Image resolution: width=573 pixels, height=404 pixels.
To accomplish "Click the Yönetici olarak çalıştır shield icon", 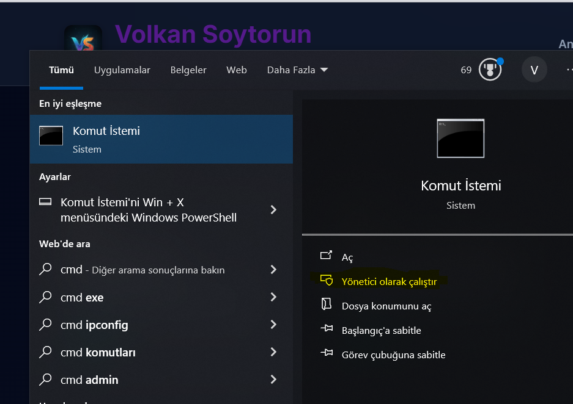I will [327, 281].
